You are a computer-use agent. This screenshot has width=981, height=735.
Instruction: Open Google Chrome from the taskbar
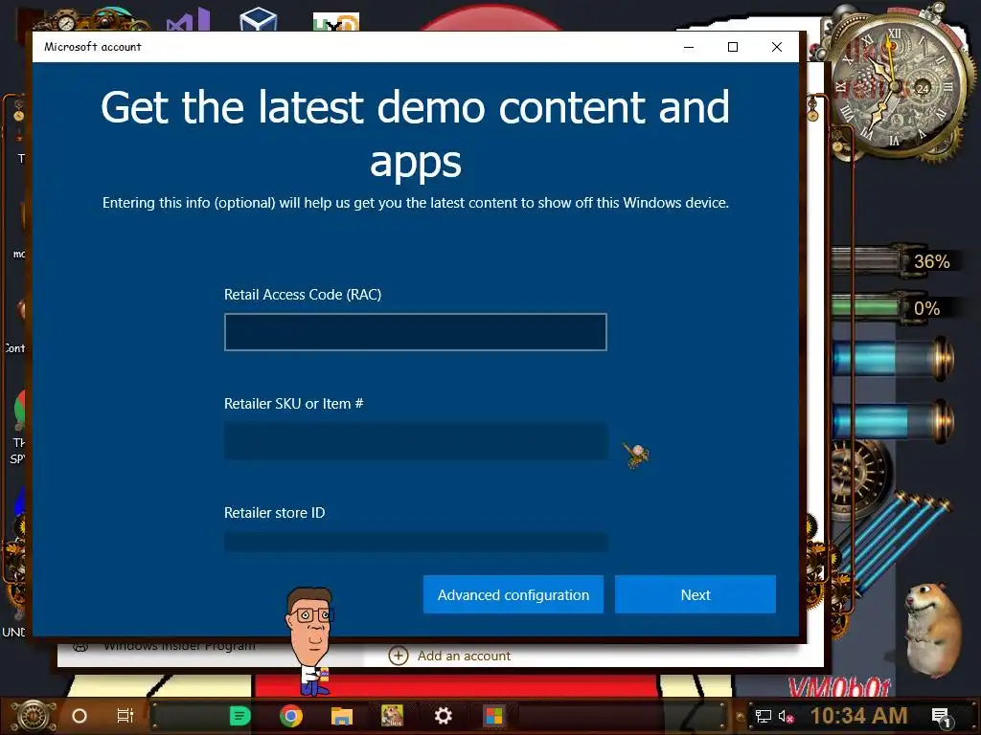(x=291, y=716)
